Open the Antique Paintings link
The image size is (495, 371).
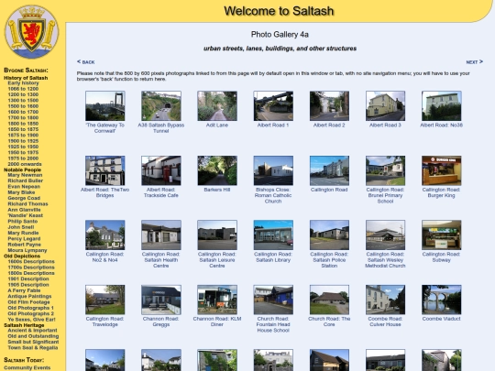(29, 296)
